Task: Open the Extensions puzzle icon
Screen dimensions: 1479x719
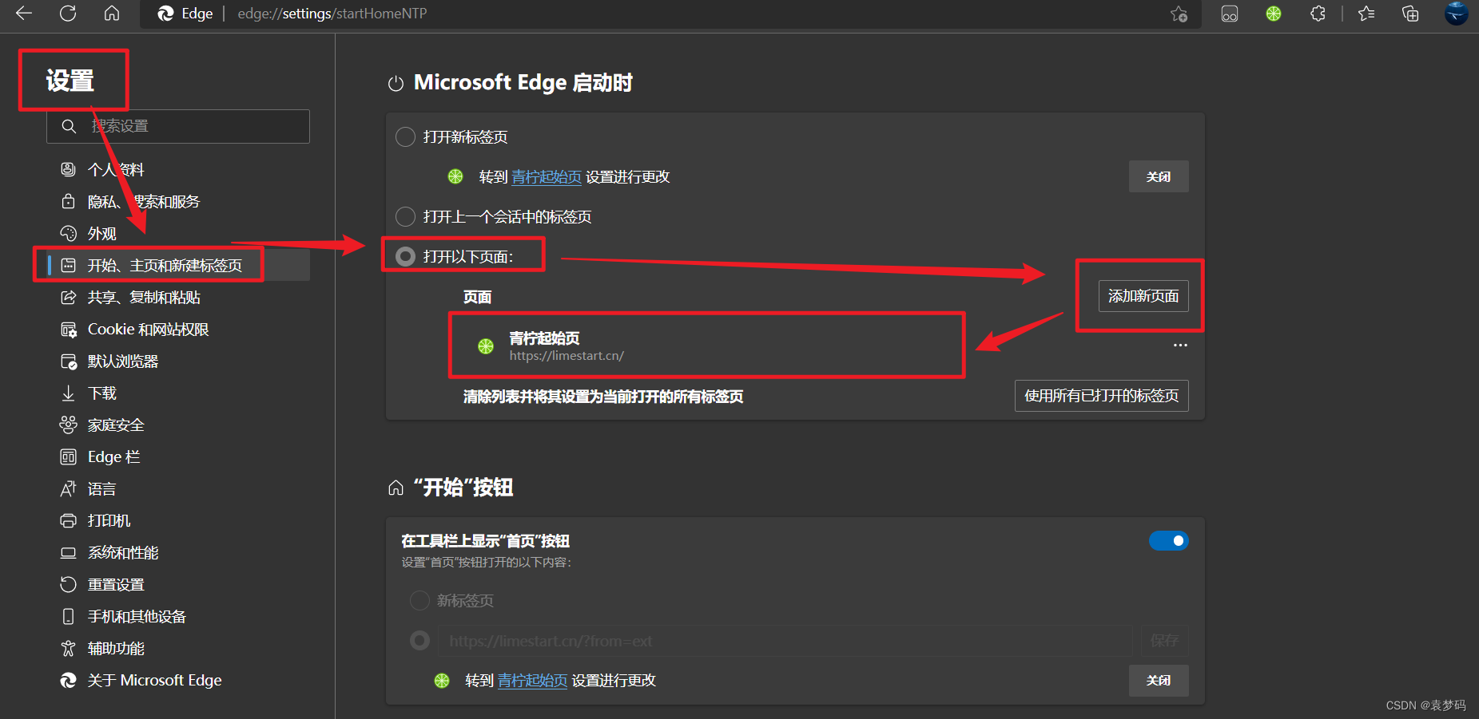Action: point(1318,14)
